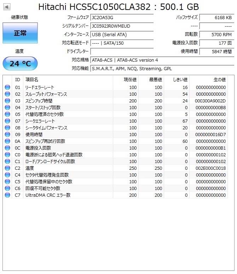The height and width of the screenshot is (274, 237).
Task: Select the 代替処理保留中のセクタ数 attribute name
Action: 49,182
